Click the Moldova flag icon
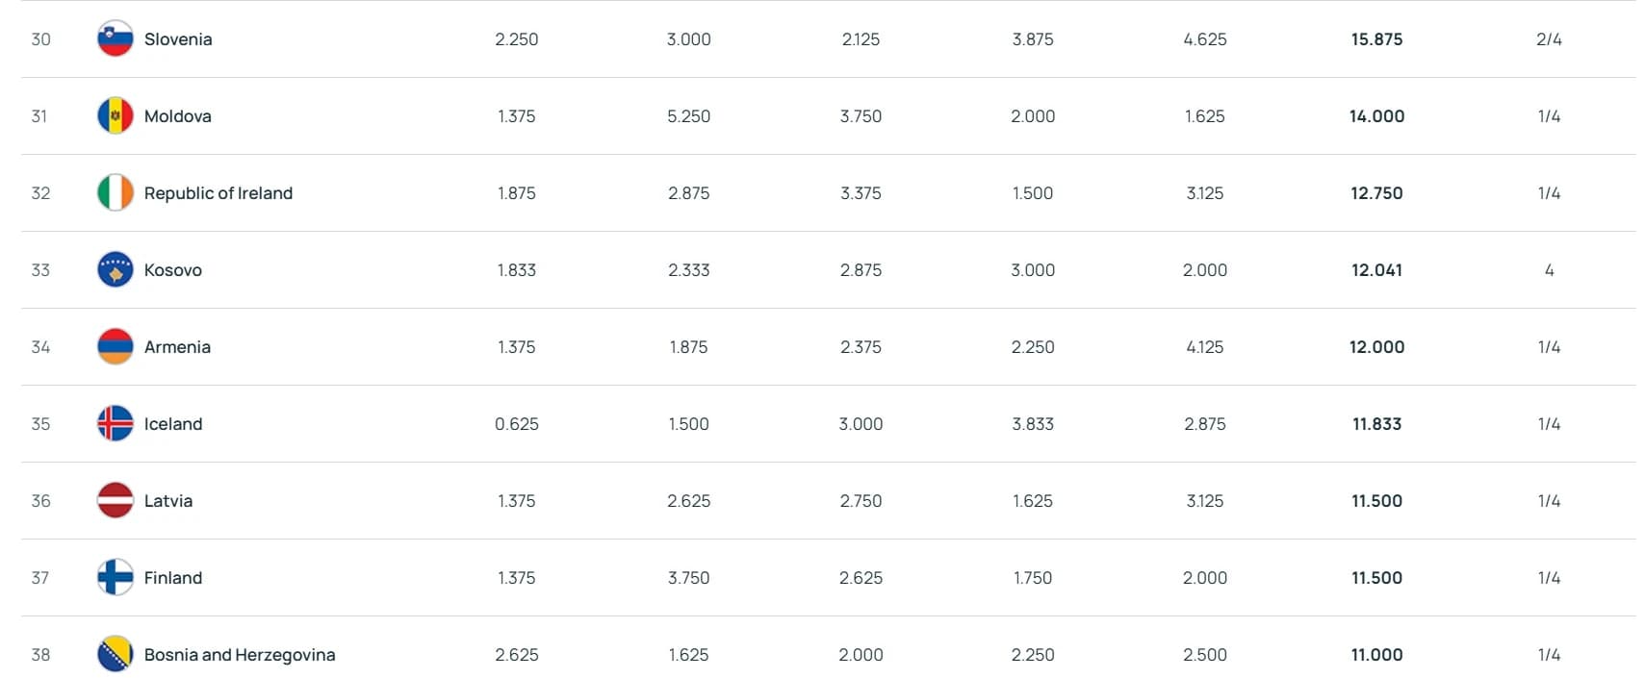1645x678 pixels. [x=116, y=116]
